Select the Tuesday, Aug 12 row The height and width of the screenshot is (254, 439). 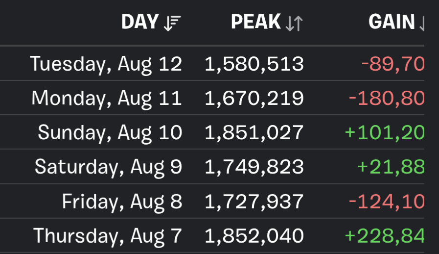(106, 64)
